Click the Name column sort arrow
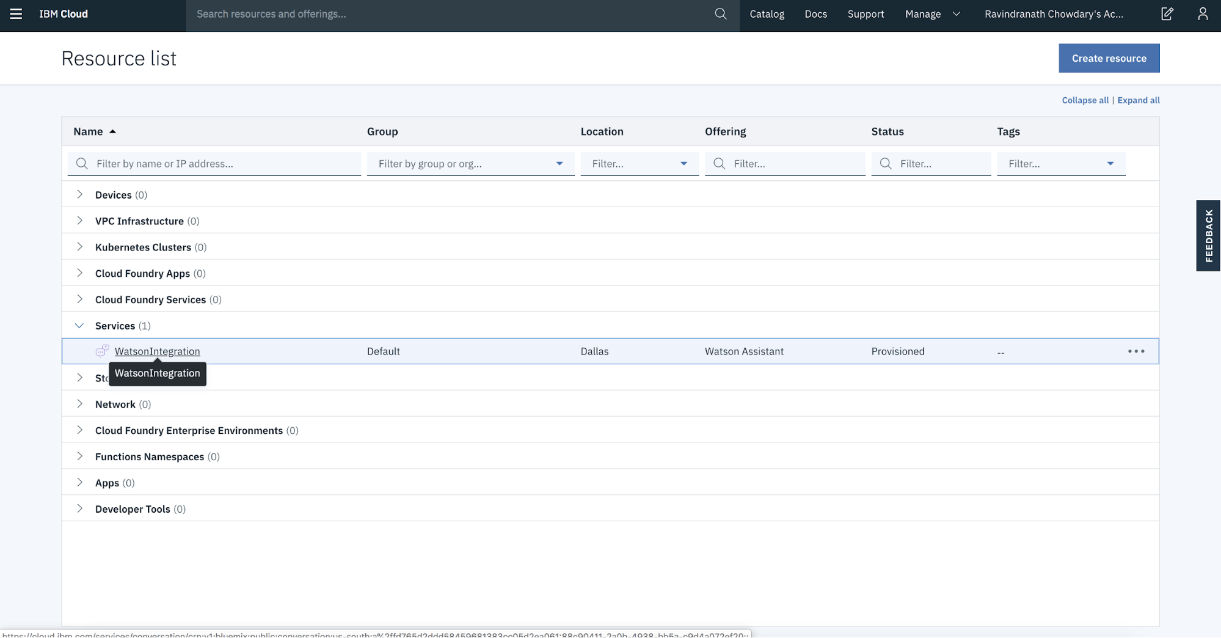Screen dimensions: 1221x638 click(x=112, y=131)
